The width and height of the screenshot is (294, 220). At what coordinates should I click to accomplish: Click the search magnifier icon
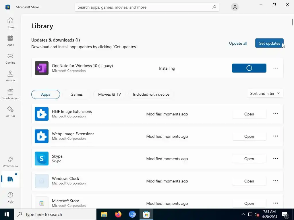click(x=214, y=7)
